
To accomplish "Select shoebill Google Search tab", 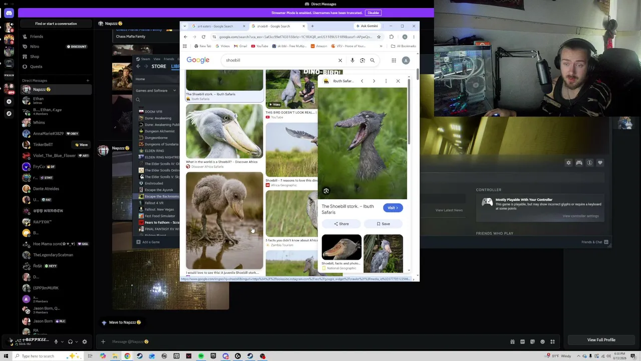I will pyautogui.click(x=277, y=26).
